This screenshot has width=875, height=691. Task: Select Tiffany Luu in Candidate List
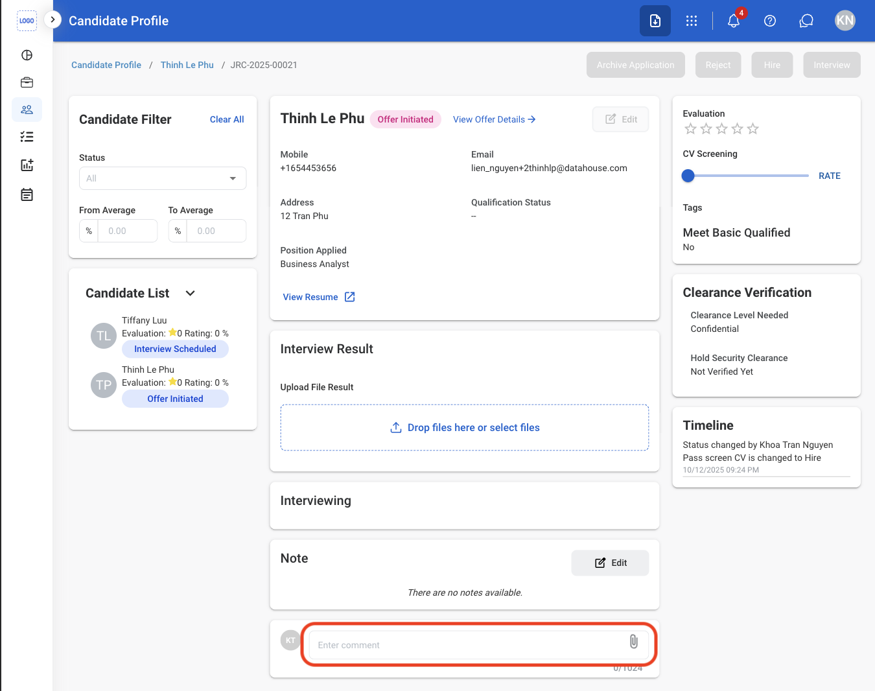click(159, 336)
